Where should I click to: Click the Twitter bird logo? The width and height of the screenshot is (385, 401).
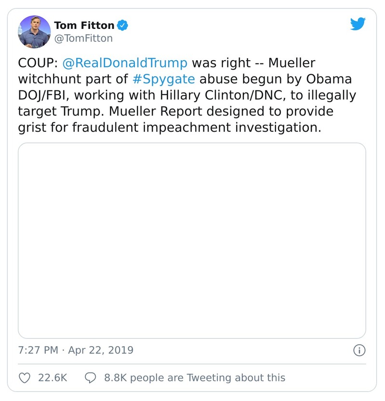point(358,24)
